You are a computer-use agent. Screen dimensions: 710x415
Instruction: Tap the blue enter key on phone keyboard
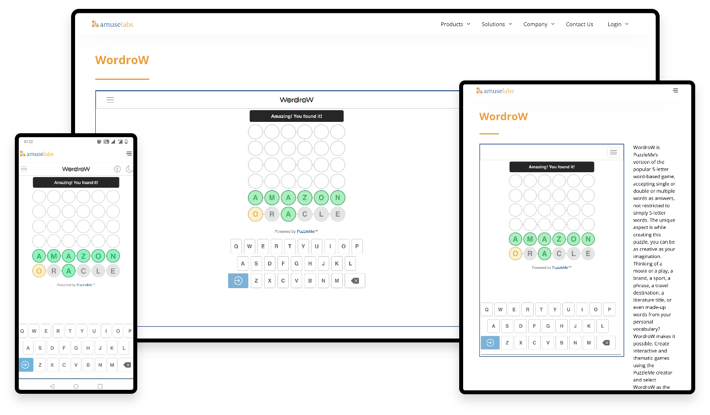tap(26, 365)
